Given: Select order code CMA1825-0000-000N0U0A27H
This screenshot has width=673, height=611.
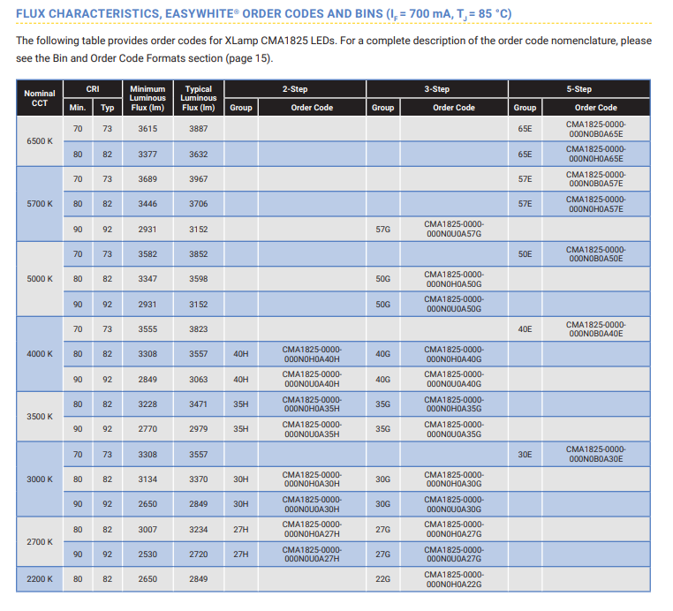Looking at the screenshot, I should pos(312,554).
